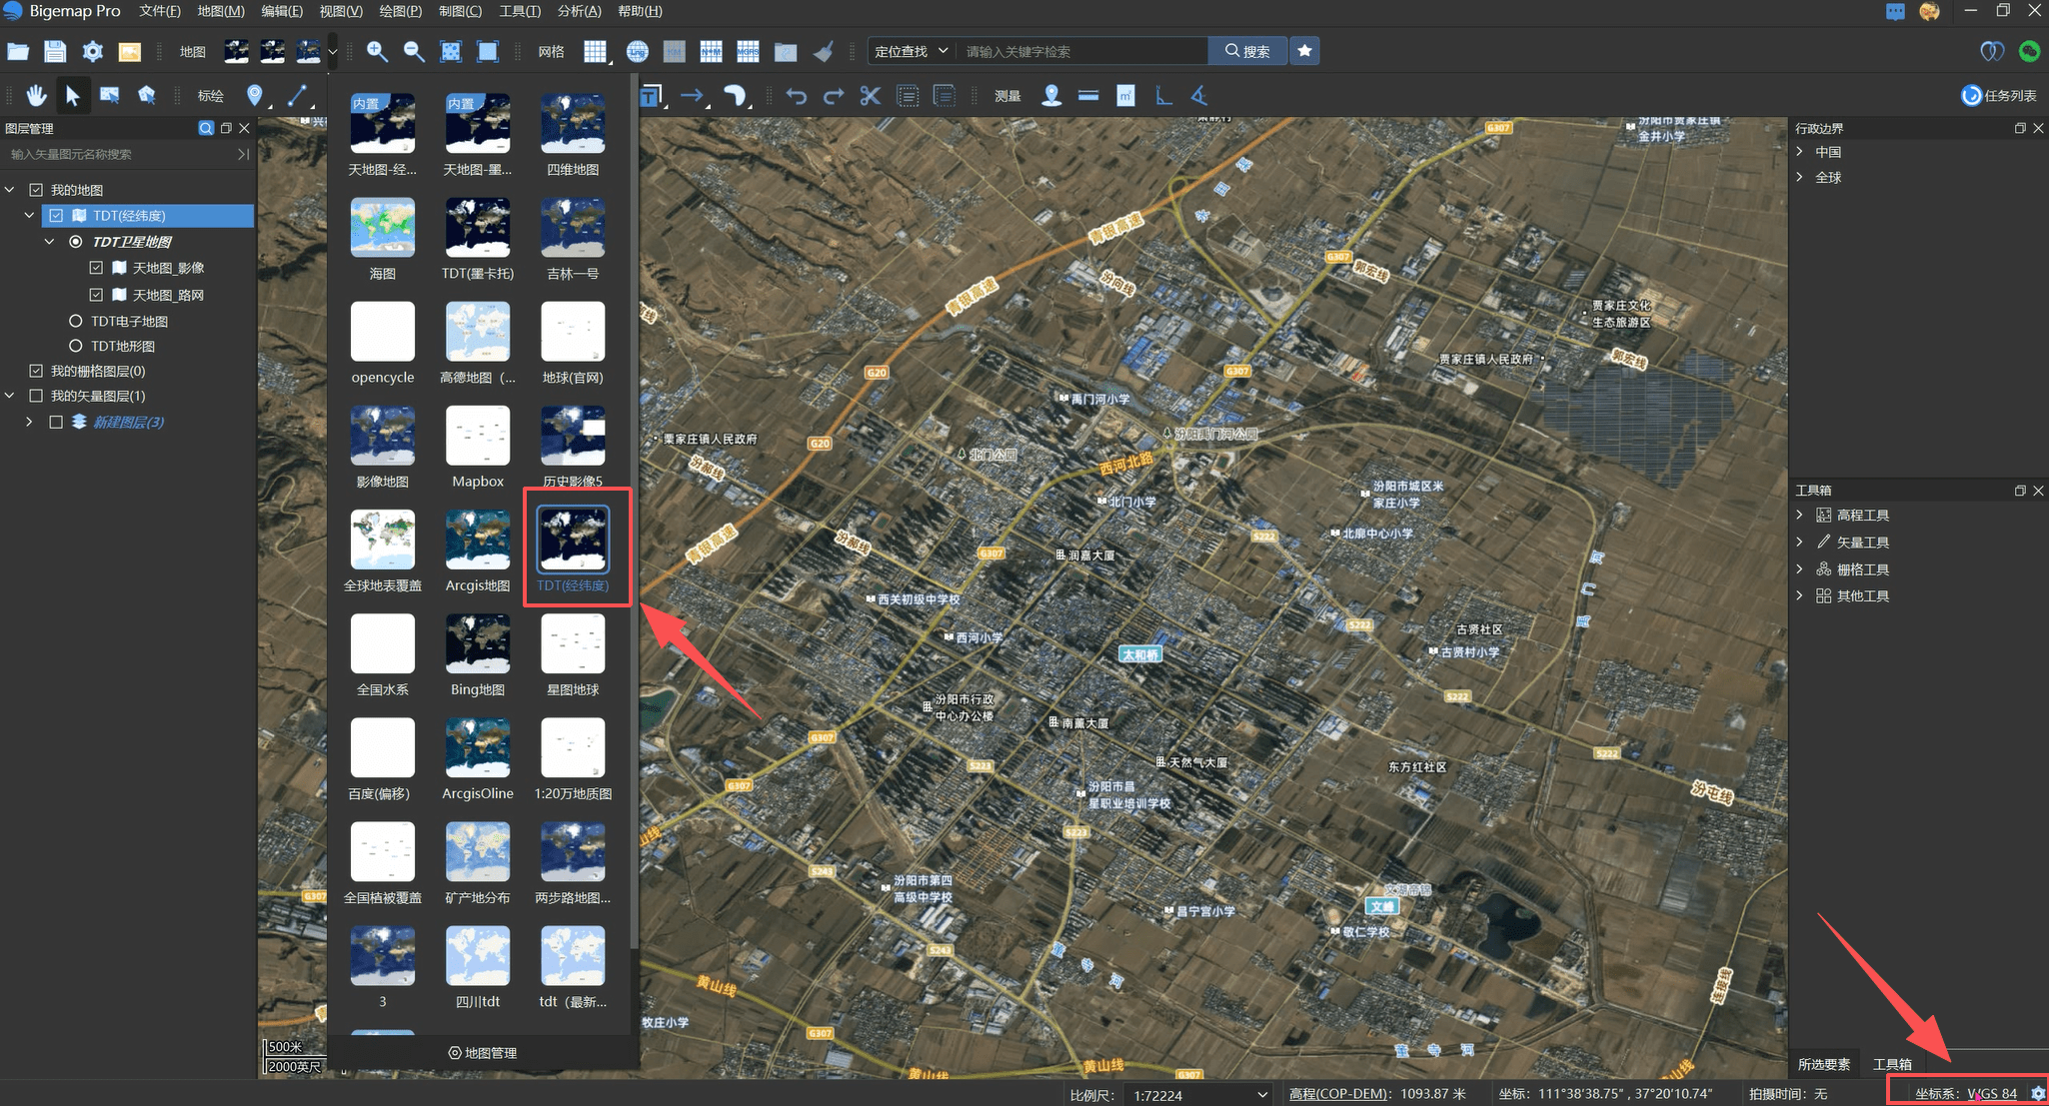This screenshot has height=1106, width=2049.
Task: Open the 任务列表 task list
Action: 1999,95
